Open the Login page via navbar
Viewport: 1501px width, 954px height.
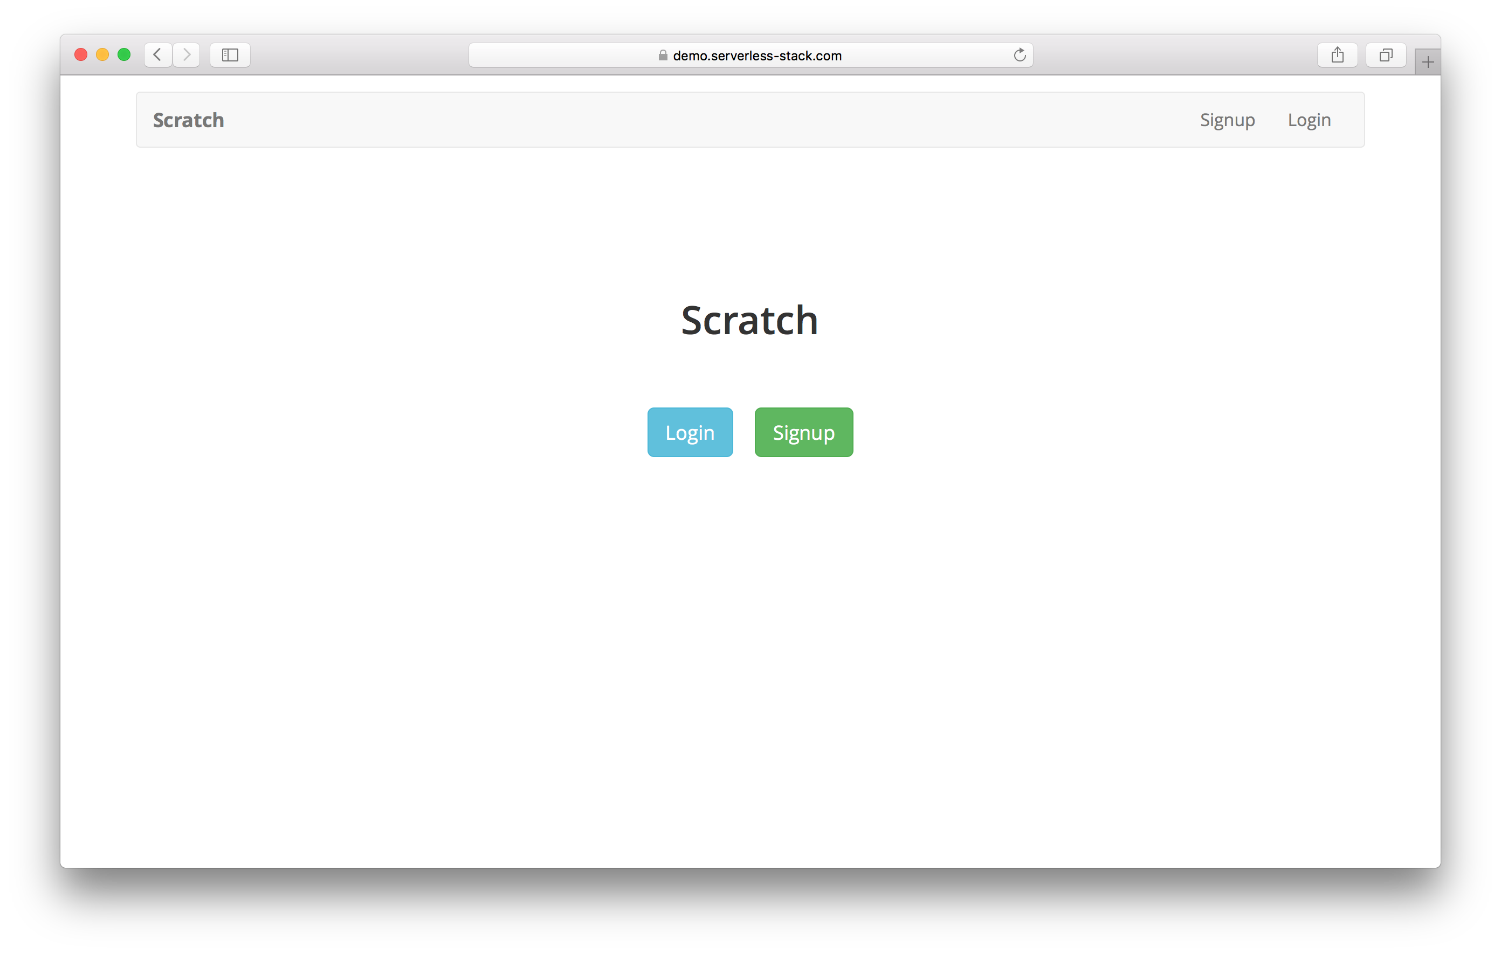pos(1310,120)
